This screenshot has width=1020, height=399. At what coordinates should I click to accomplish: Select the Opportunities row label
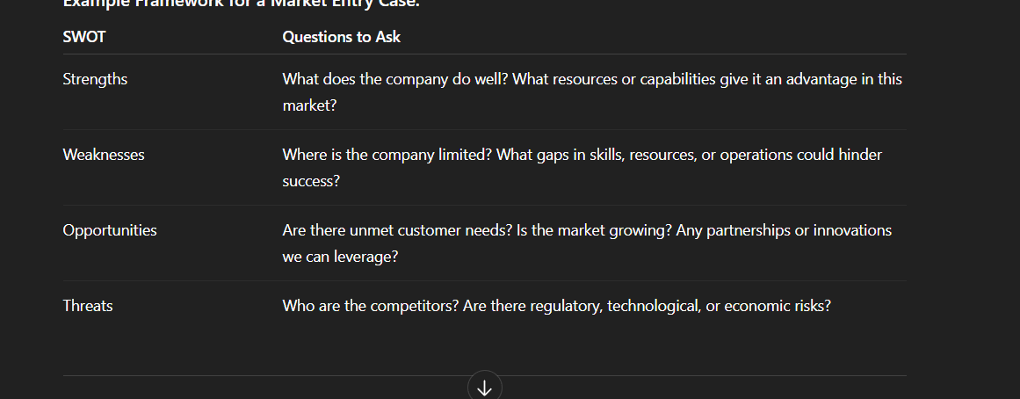110,230
